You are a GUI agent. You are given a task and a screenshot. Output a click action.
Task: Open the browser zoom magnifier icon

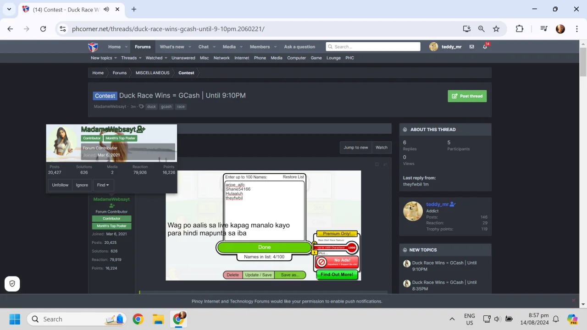(x=482, y=29)
